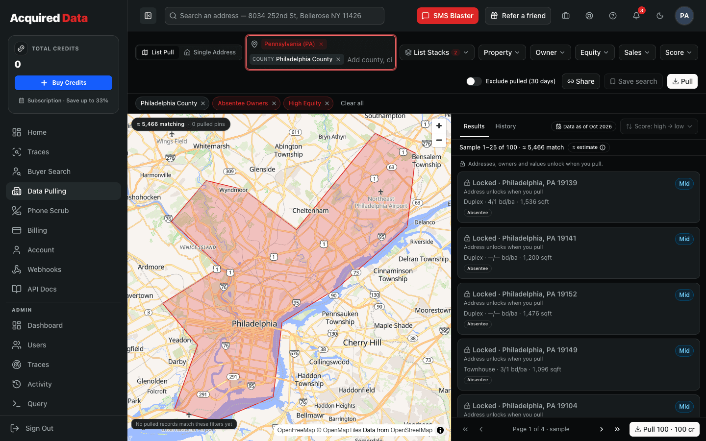Image resolution: width=706 pixels, height=441 pixels.
Task: Open the help question mark icon
Action: 613,16
